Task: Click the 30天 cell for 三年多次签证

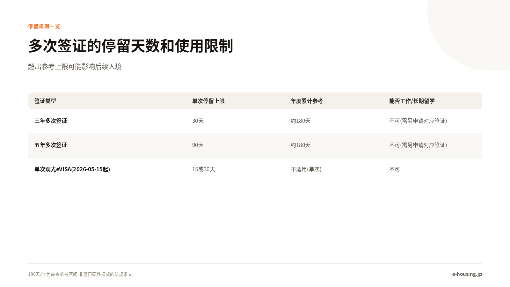Action: (x=198, y=121)
